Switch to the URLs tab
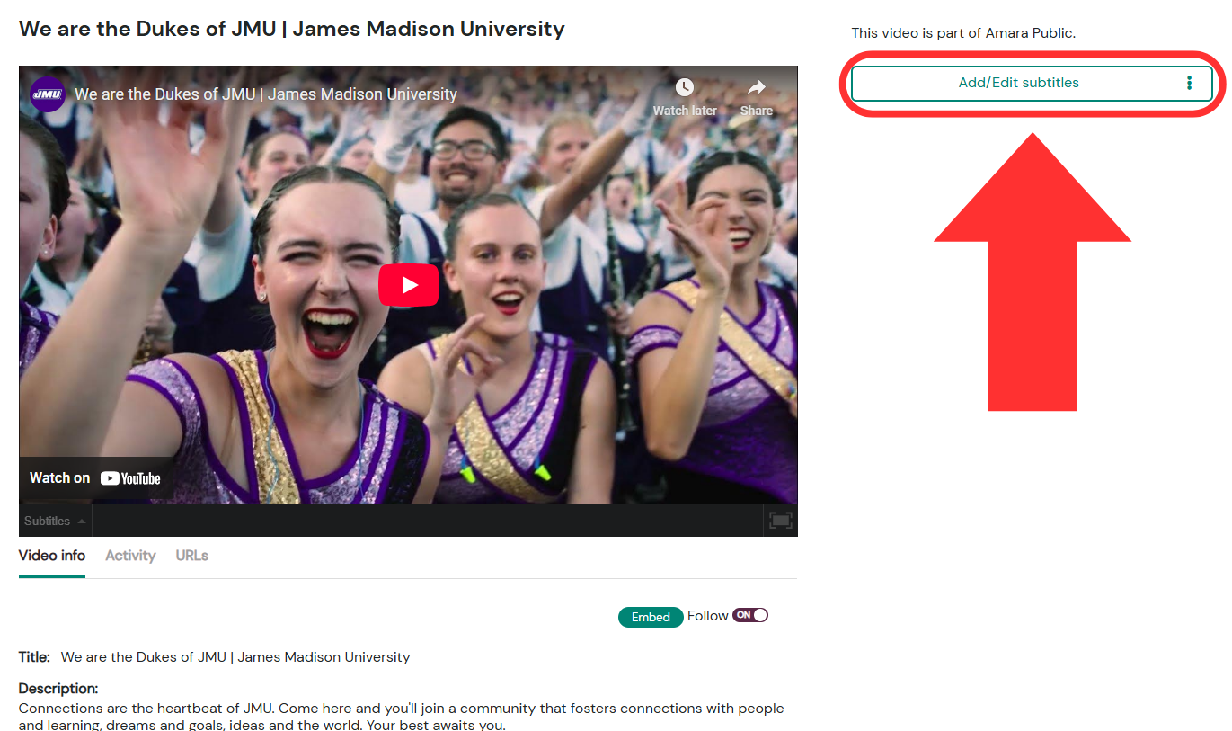 click(x=192, y=556)
